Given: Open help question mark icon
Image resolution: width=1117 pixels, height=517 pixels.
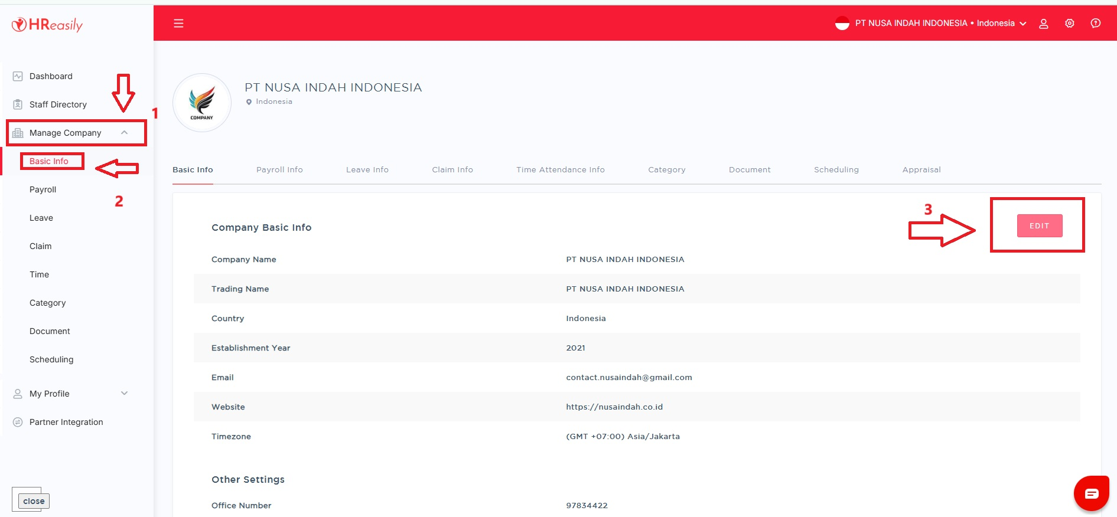Looking at the screenshot, I should [x=1096, y=24].
